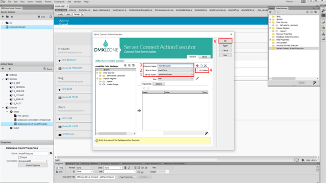
Task: Add a new server action with plus icon
Action: click(x=3, y=17)
